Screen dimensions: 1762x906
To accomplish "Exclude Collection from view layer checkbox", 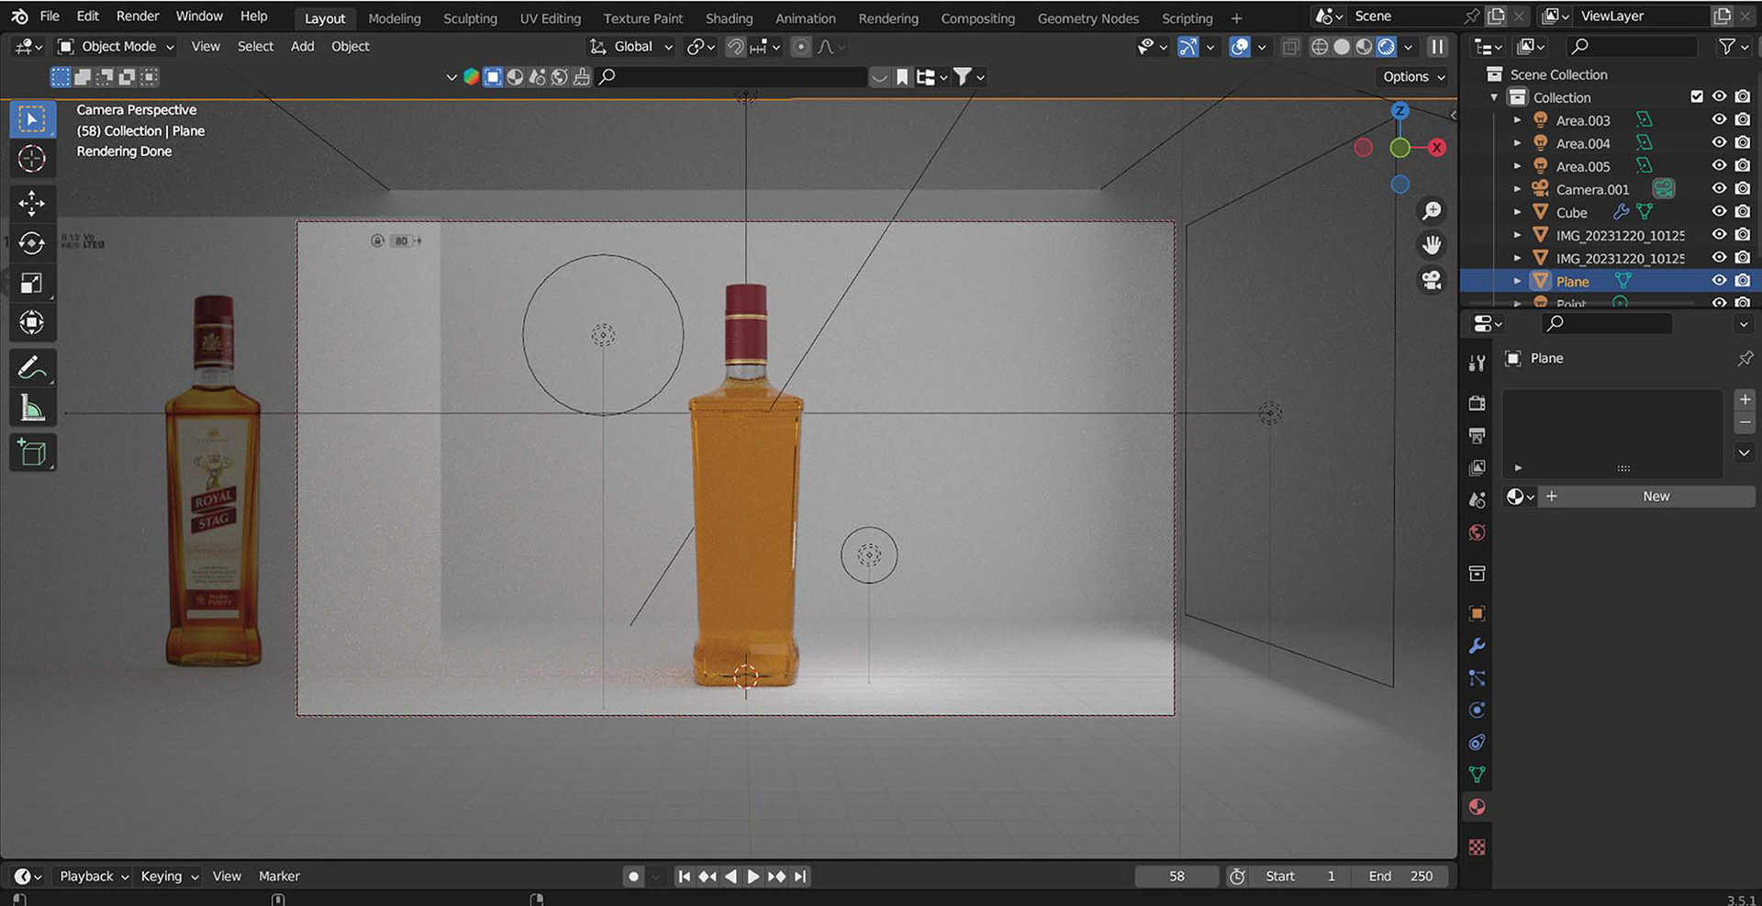I will click(x=1697, y=96).
